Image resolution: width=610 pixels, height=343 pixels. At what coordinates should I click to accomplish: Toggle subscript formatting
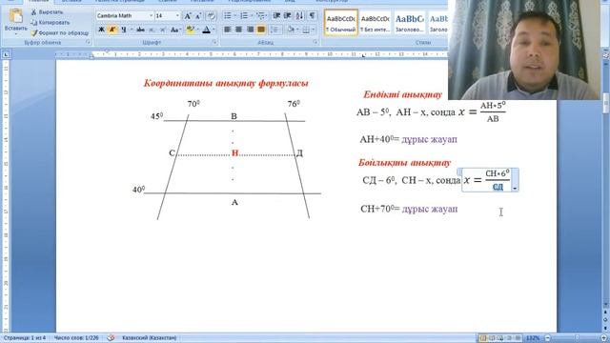152,30
